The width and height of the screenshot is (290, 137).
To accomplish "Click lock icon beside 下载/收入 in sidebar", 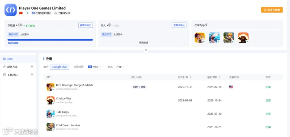I will (x=32, y=75).
